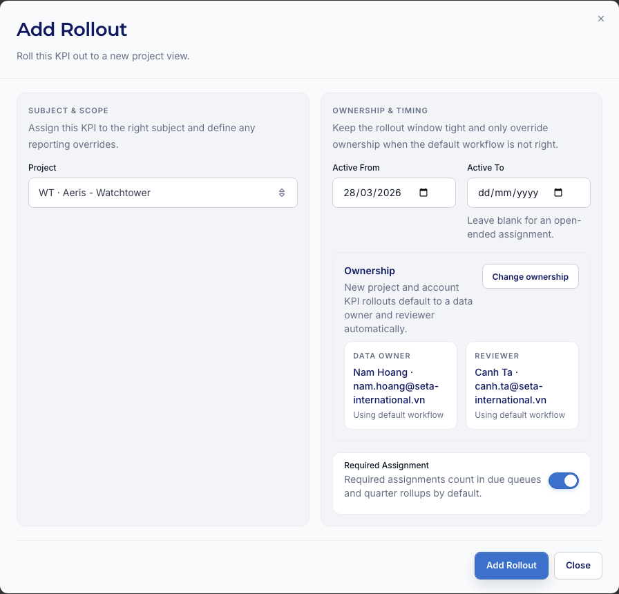Image resolution: width=619 pixels, height=594 pixels.
Task: Click the Close button in the footer
Action: pos(578,565)
